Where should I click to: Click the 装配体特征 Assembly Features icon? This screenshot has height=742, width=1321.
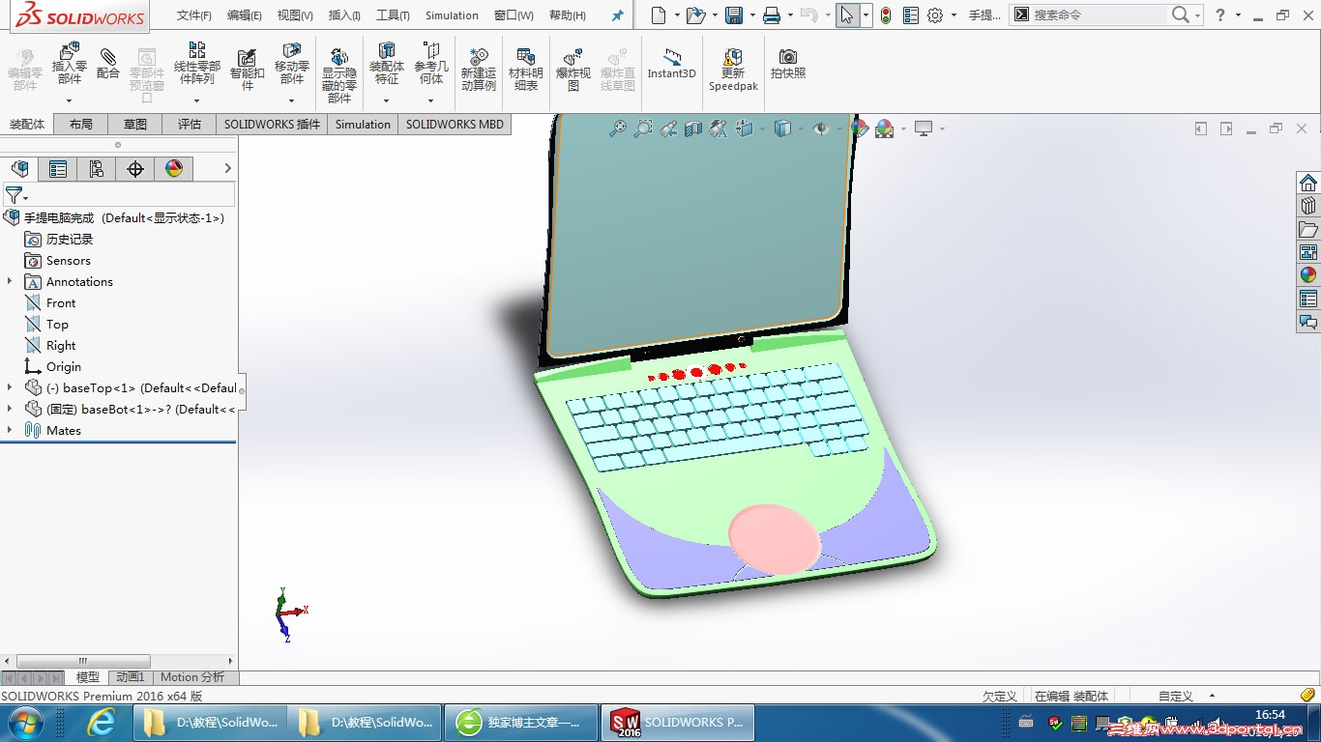[387, 64]
